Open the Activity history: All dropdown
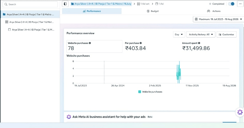The width and height of the screenshot is (244, 128). coord(201,34)
